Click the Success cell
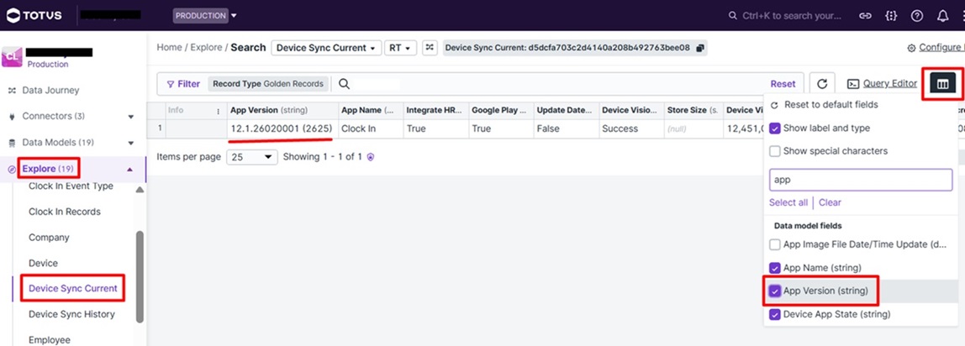This screenshot has width=965, height=346. 632,129
